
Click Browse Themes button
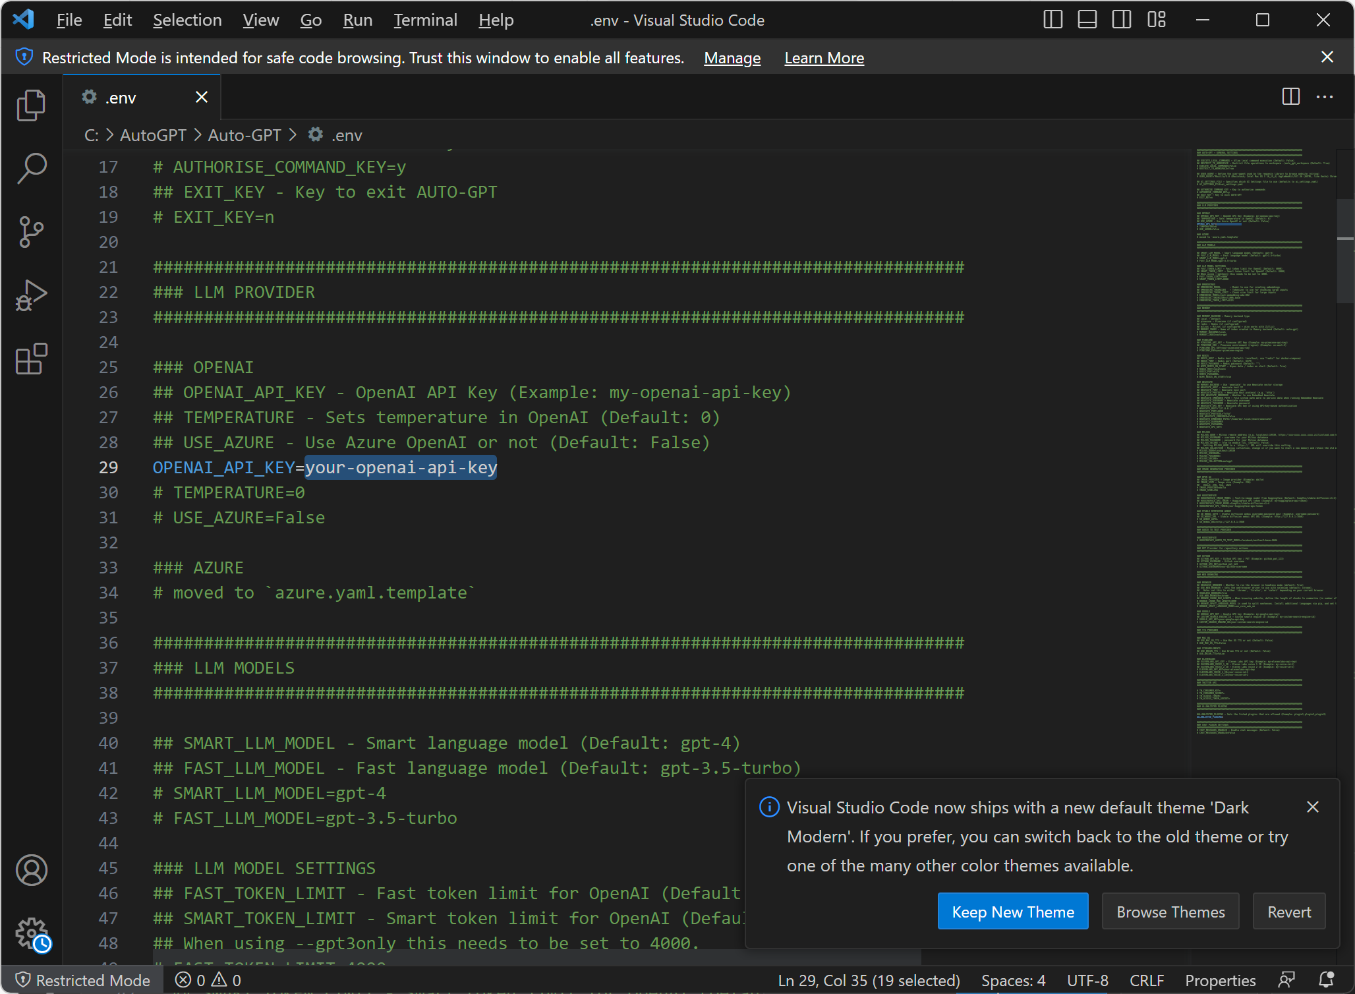click(x=1170, y=912)
